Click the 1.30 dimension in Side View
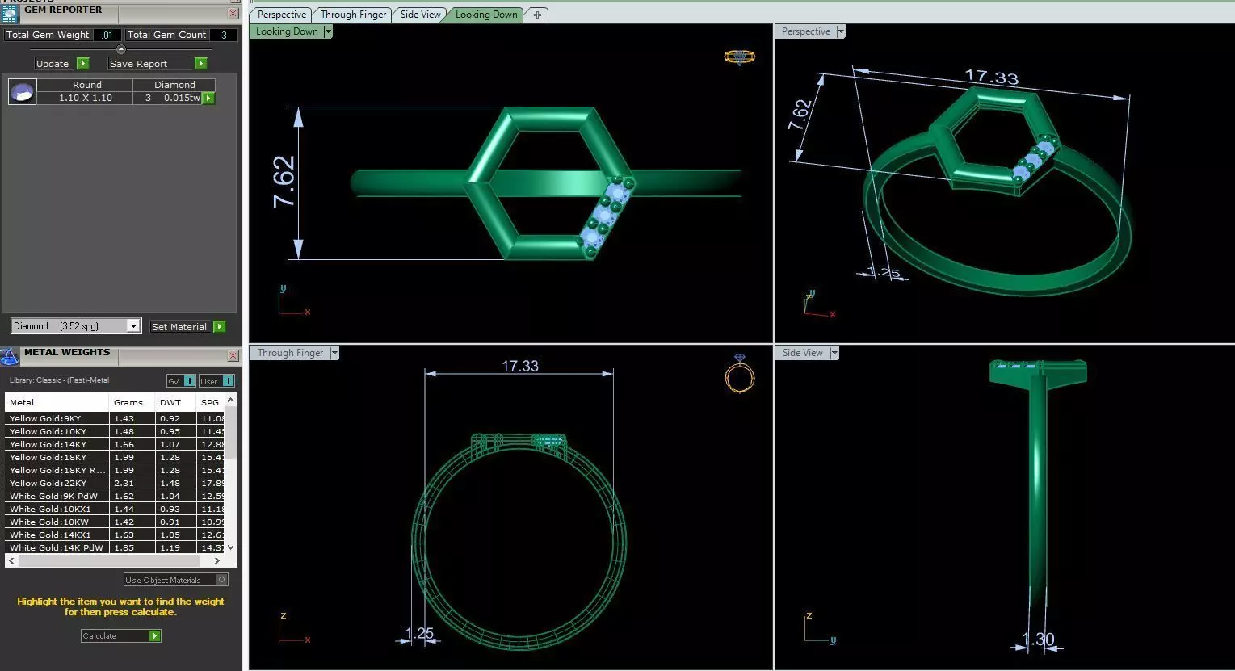 (x=1038, y=640)
